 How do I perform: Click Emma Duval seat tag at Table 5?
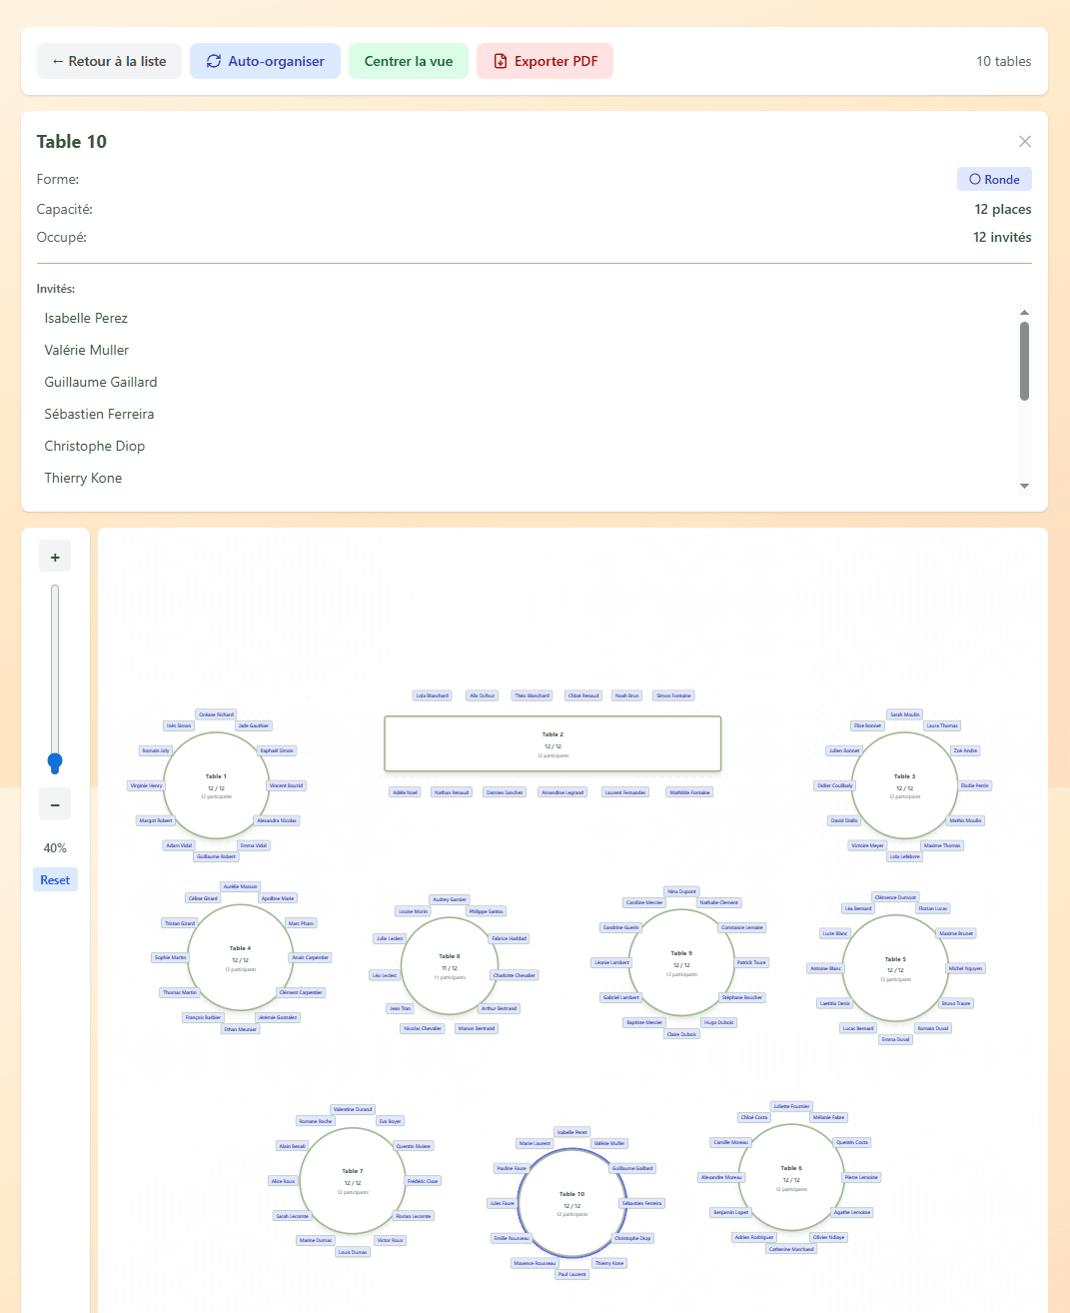(895, 1039)
